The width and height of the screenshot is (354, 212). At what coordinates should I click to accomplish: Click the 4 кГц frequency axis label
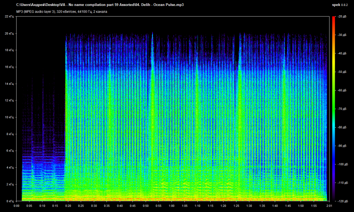click(x=10, y=167)
